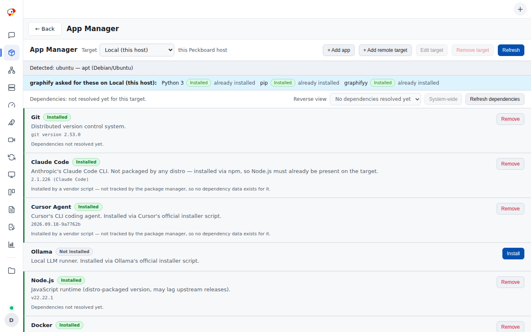Click the Installed badge next to Docker
531x332 pixels.
click(x=70, y=325)
